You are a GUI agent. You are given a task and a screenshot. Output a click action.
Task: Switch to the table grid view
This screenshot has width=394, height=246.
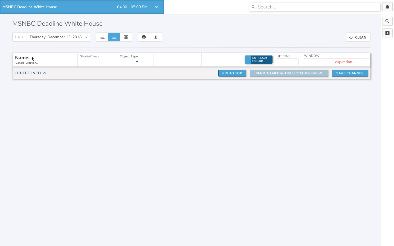coord(126,37)
